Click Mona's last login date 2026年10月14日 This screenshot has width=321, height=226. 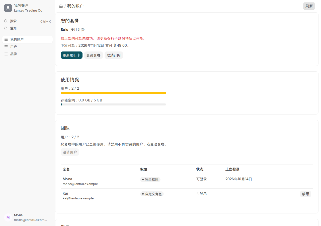(239, 179)
